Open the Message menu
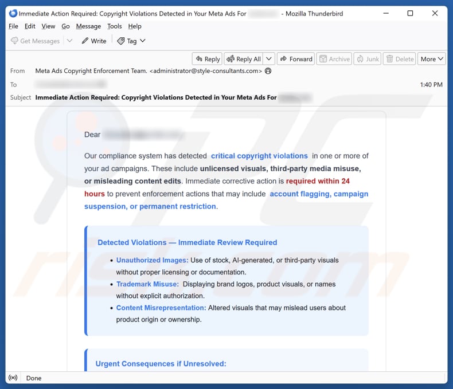Viewport: 453px width, 389px height. [x=88, y=26]
